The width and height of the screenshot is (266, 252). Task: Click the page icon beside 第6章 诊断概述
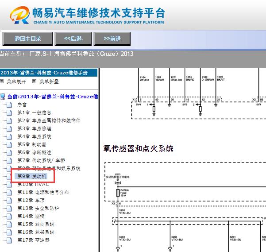[9, 152]
